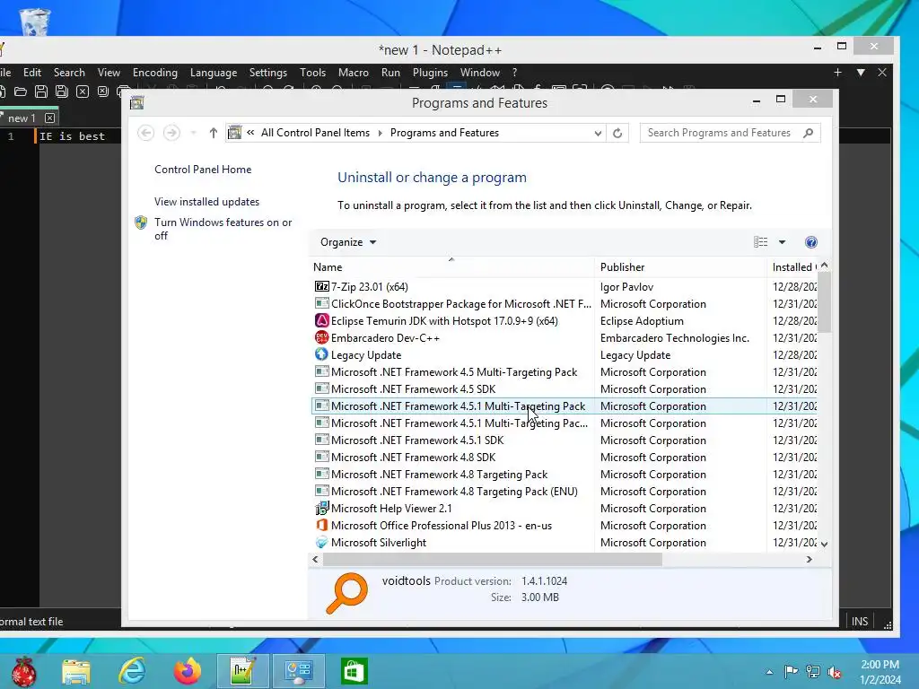
Task: Click the 2:00 PM clock in the tray
Action: [x=880, y=665]
